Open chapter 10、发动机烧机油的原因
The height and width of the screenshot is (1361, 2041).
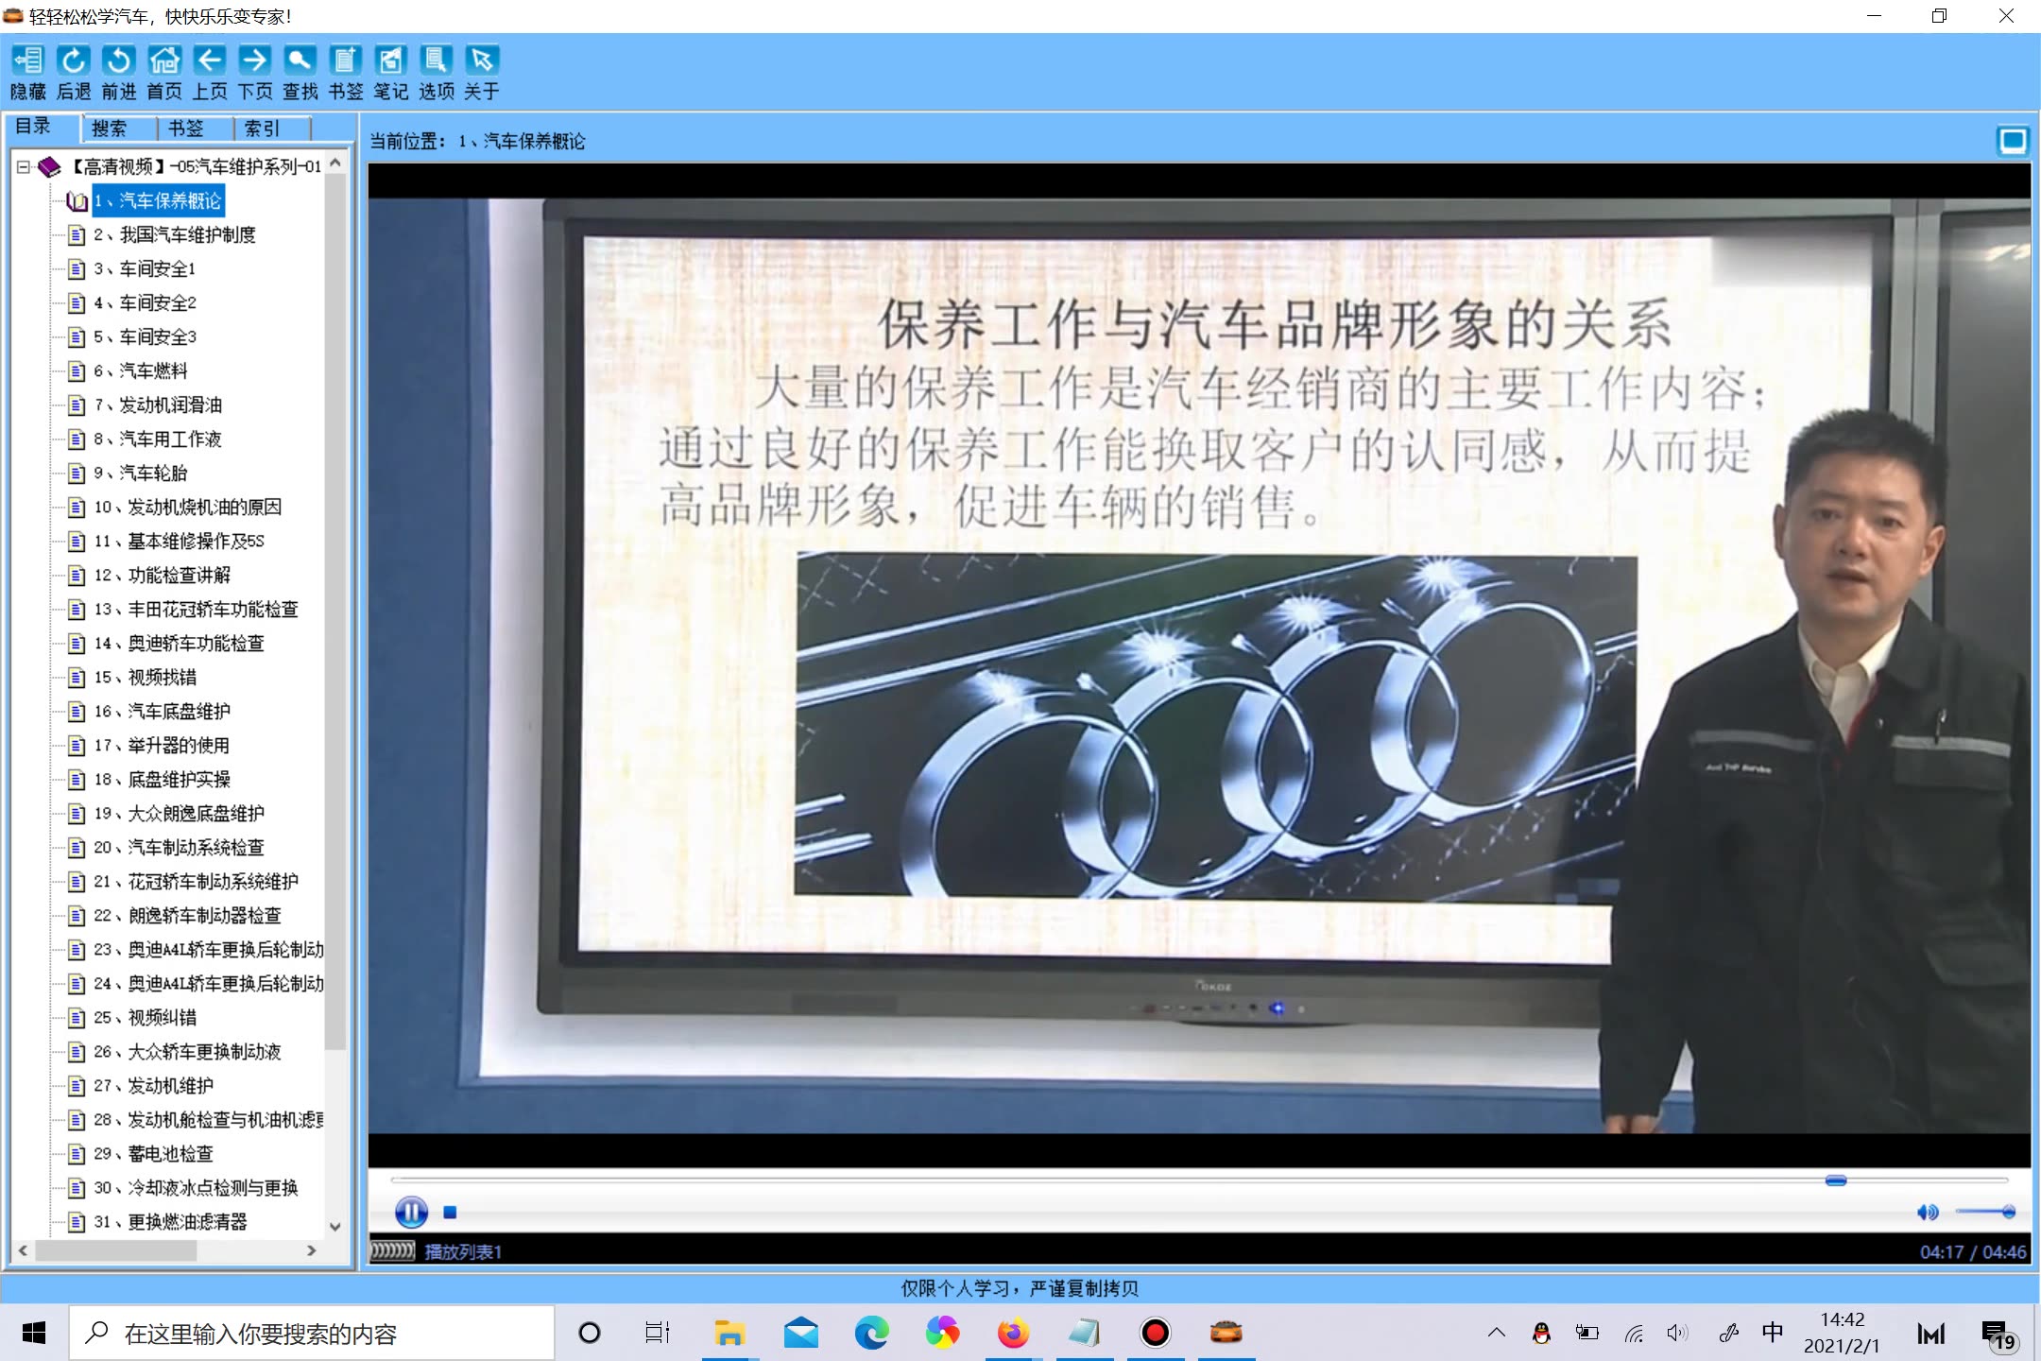(x=187, y=508)
